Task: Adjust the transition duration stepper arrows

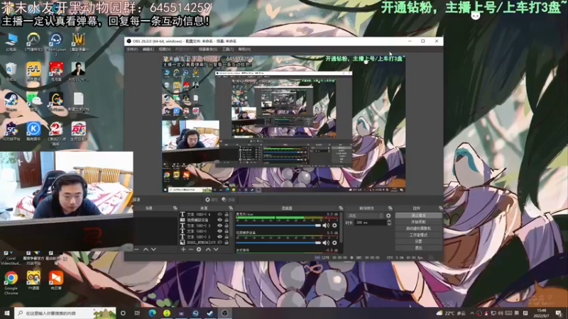Action: (389, 223)
